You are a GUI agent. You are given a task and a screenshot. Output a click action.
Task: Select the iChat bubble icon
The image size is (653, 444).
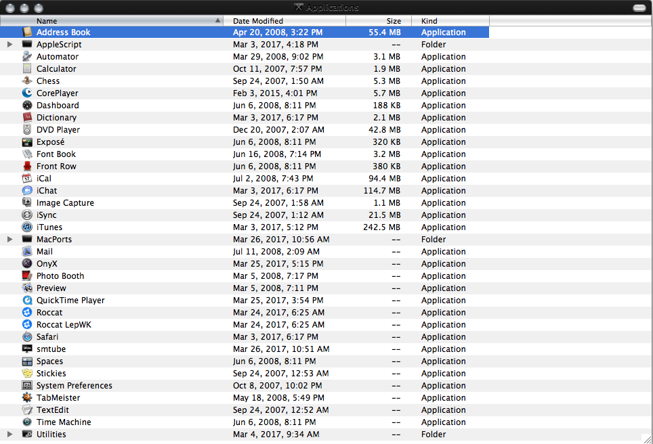pos(27,191)
